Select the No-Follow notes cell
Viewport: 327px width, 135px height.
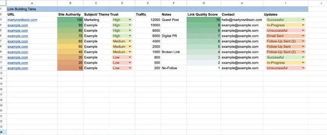point(174,68)
